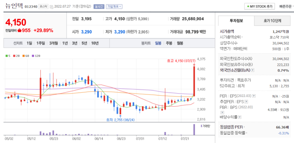The width and height of the screenshot is (294, 143).
Task: Click the 최저 2,755 (06/24) chart marker
Action: click(x=120, y=120)
